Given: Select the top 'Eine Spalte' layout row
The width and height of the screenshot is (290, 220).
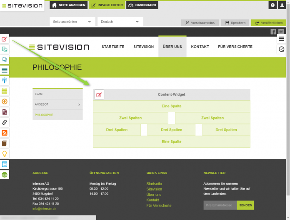Looking at the screenshot, I should (172, 106).
